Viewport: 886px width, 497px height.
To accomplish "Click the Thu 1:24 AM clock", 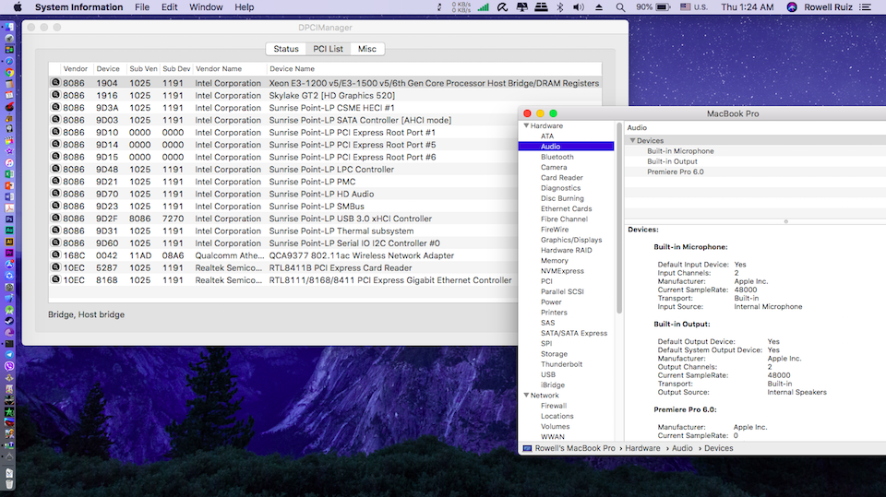I will [x=747, y=7].
